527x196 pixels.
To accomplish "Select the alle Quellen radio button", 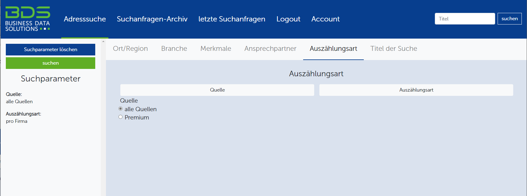I will point(121,109).
